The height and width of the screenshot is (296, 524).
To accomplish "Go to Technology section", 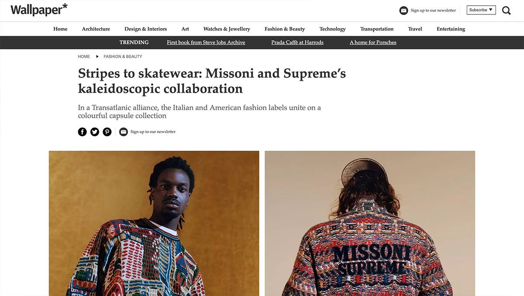I will coord(332,29).
